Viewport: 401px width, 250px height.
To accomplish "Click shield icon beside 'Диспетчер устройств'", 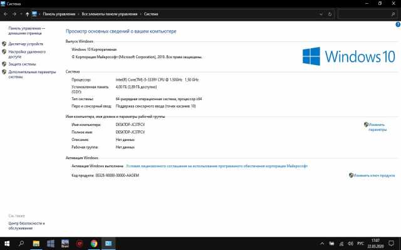I will click(4, 44).
